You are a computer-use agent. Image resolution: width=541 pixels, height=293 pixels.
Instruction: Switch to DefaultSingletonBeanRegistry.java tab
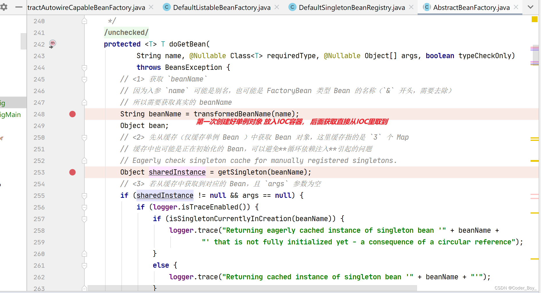coord(352,8)
